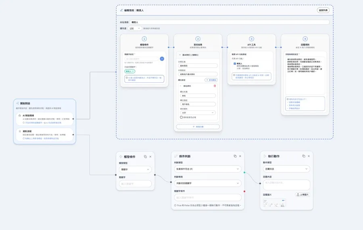Click the 分類名稱 field showing 基本資訊
This screenshot has width=363, height=230.
pos(198,66)
